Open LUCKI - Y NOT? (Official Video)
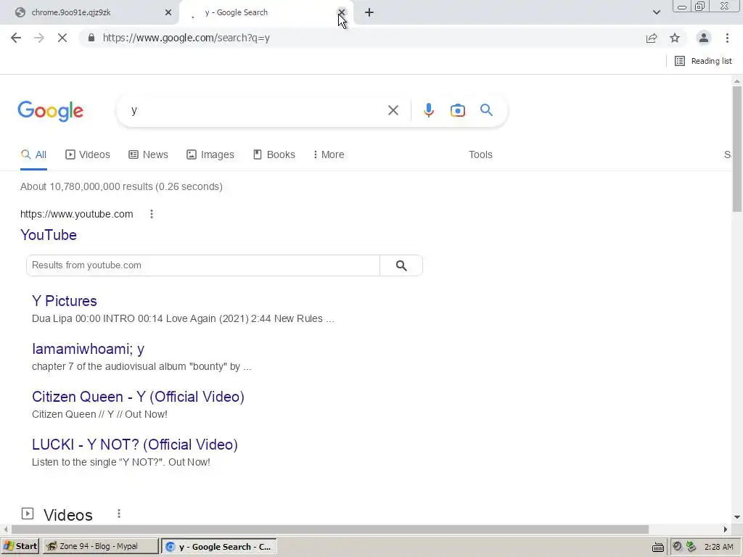The width and height of the screenshot is (743, 557). (x=134, y=445)
